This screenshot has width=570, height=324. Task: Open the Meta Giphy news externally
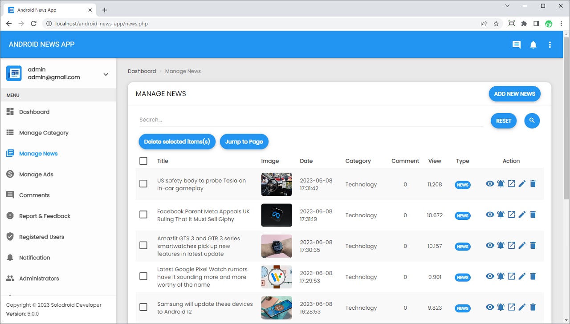[511, 215]
